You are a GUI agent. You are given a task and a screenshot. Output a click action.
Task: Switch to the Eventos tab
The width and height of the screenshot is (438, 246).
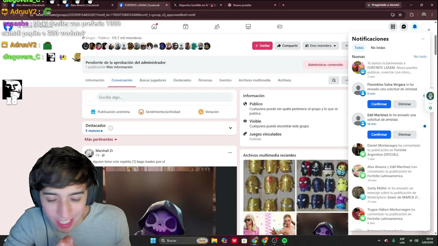226,80
